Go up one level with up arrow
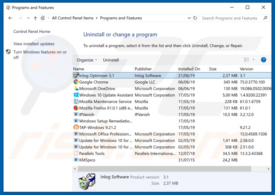Viewport: 275px width, 195px height. pos(35,18)
